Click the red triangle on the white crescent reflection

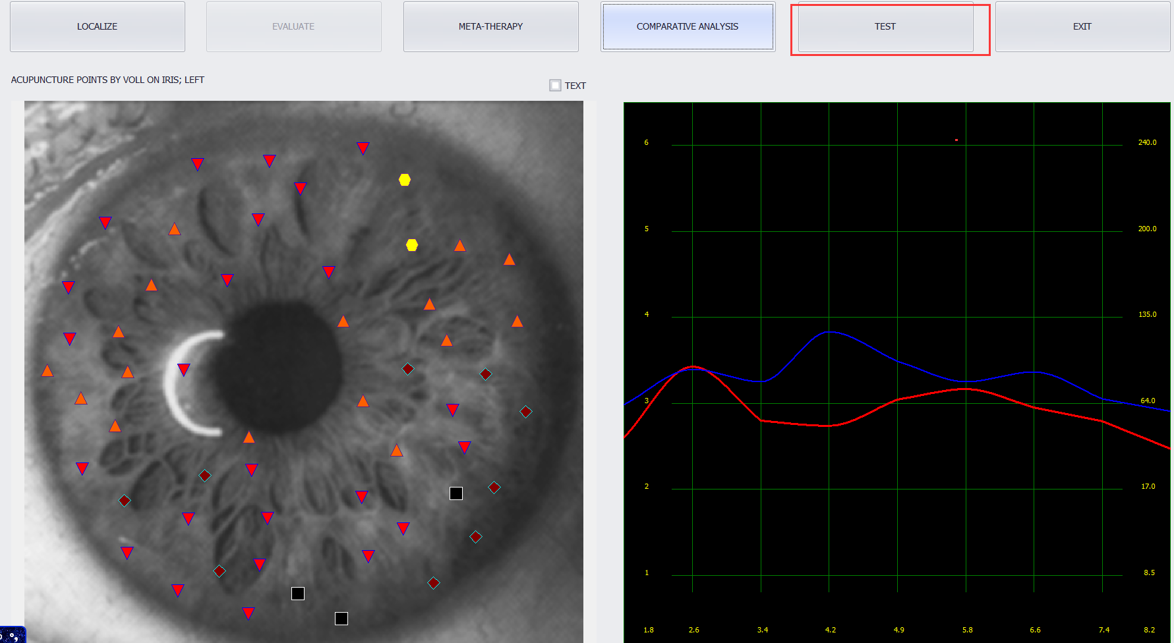184,370
